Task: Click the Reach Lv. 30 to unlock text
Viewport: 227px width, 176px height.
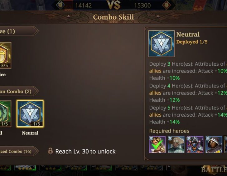Action: tap(85, 152)
